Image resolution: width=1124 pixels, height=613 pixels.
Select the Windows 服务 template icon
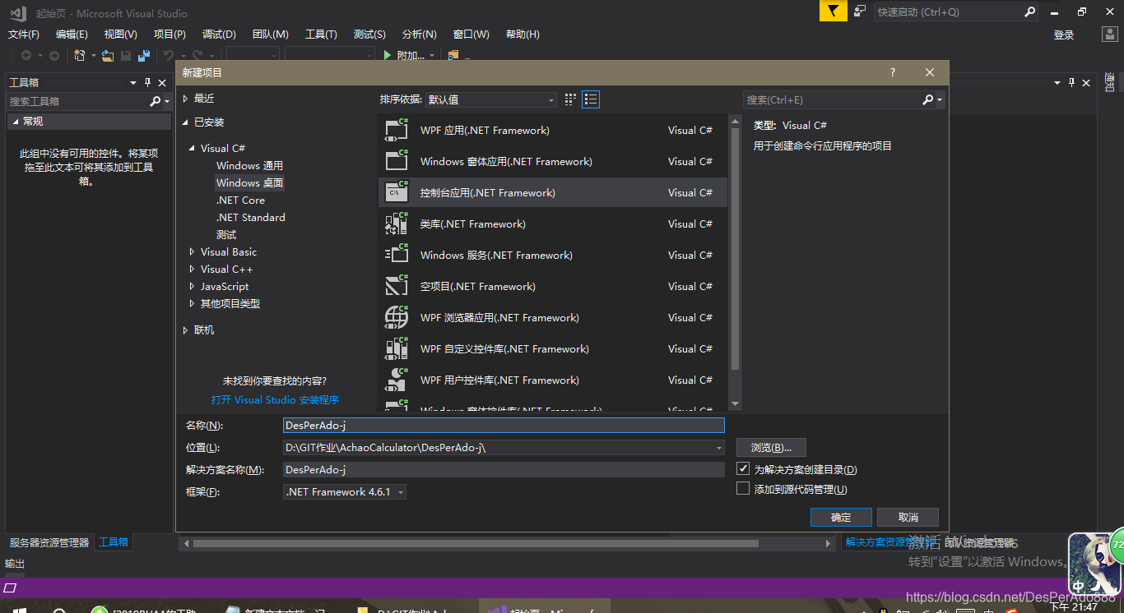pos(397,255)
